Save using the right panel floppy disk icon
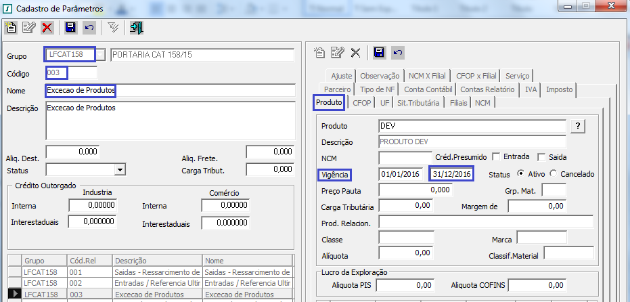Screen dimensions: 630x302 [x=379, y=53]
